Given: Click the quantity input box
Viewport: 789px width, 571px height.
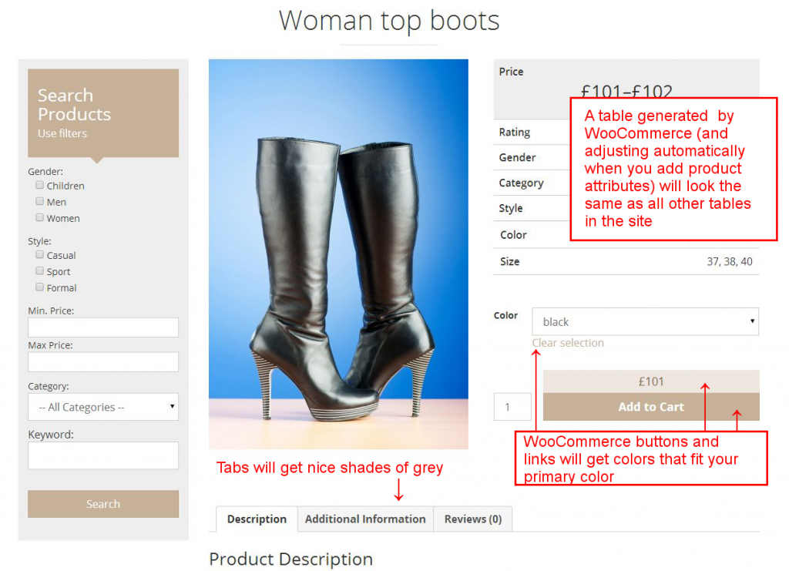Looking at the screenshot, I should pos(512,407).
